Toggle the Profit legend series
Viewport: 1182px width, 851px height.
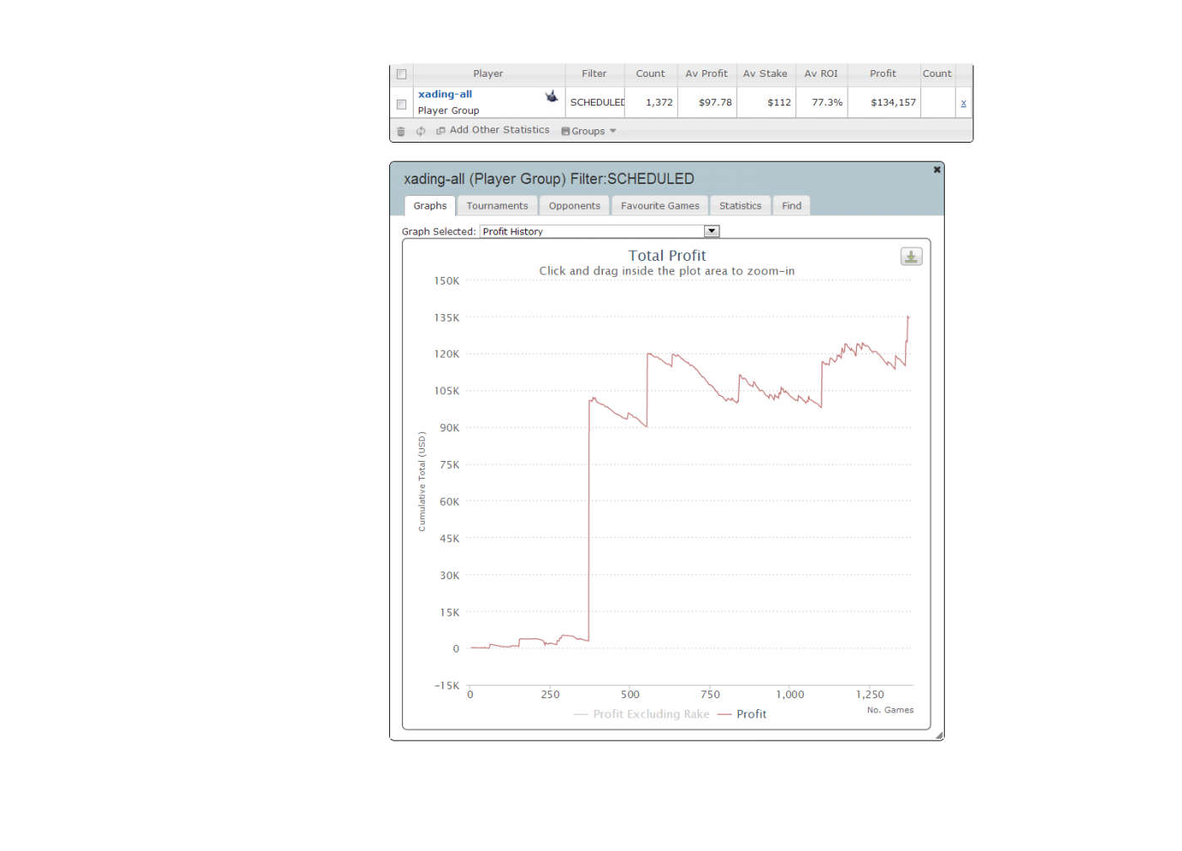tap(742, 714)
